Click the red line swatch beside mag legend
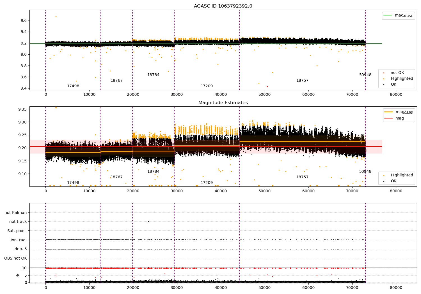Screen dimensions: 421x294 [x=389, y=118]
